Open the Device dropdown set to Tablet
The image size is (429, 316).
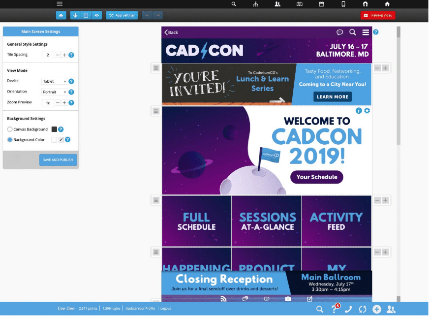click(54, 81)
